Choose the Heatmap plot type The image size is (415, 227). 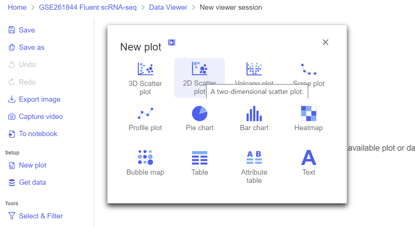(x=309, y=113)
